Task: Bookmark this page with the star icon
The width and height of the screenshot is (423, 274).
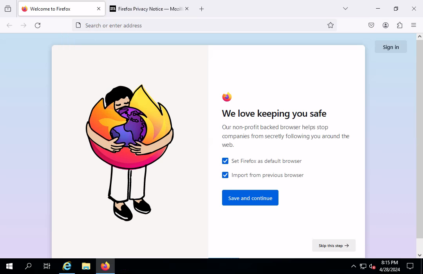Action: pos(331,25)
